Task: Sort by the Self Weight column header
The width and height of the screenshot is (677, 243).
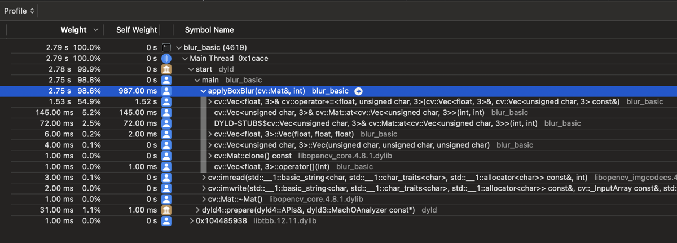Action: (137, 30)
